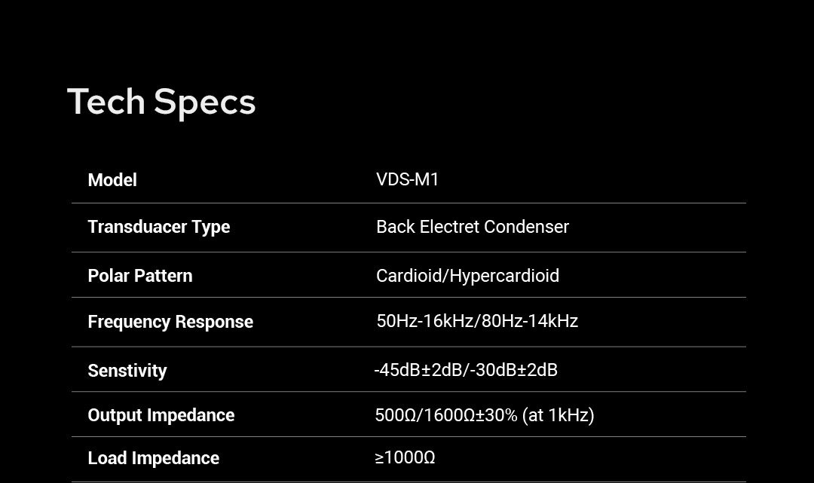
Task: Click the word Cardioid in Polar Pattern
Action: click(x=410, y=276)
